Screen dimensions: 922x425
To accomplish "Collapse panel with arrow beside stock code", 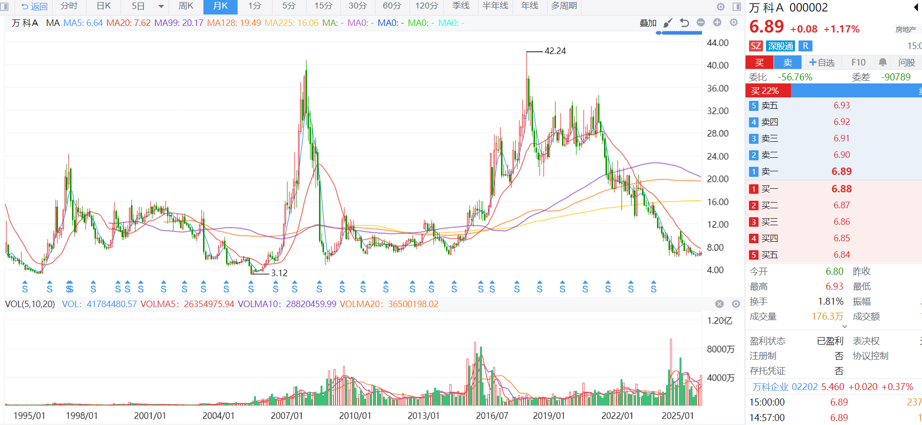I will (x=916, y=8).
